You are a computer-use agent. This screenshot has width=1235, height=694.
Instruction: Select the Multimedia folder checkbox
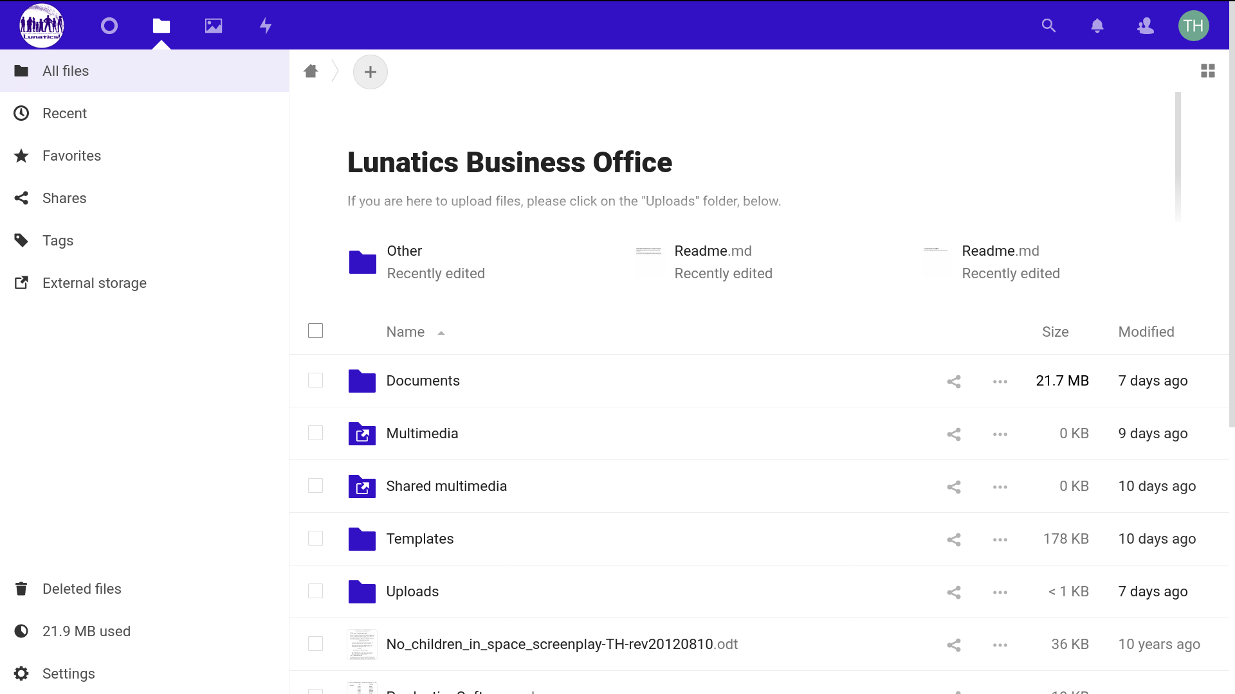point(315,433)
